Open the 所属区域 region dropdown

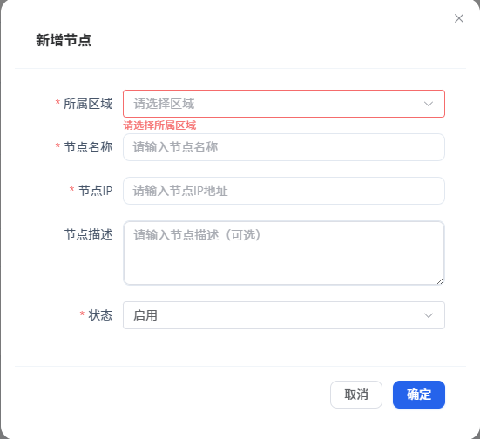[x=284, y=104]
